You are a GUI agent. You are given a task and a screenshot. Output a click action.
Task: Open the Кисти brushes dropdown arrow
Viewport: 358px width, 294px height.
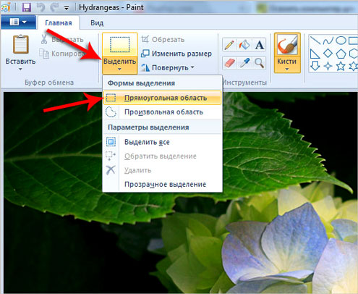tap(287, 69)
